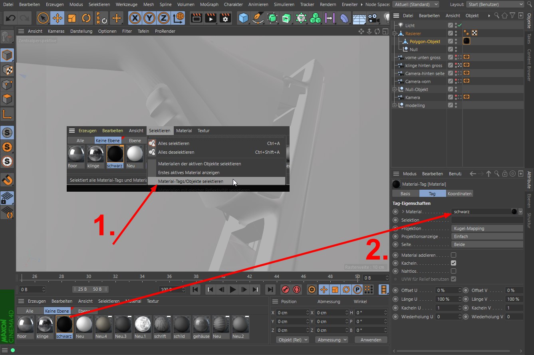This screenshot has height=355, width=534.
Task: Expand the modelling object hierarchy
Action: [x=395, y=105]
